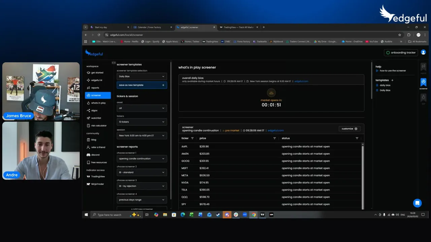Click the AAPL ticker row

coord(270,147)
